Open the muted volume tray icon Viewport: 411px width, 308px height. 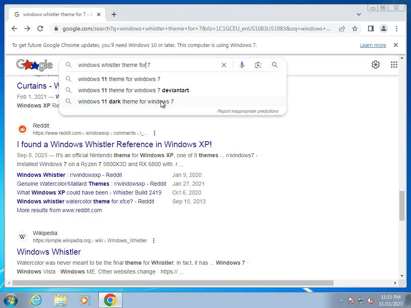[x=370, y=300]
